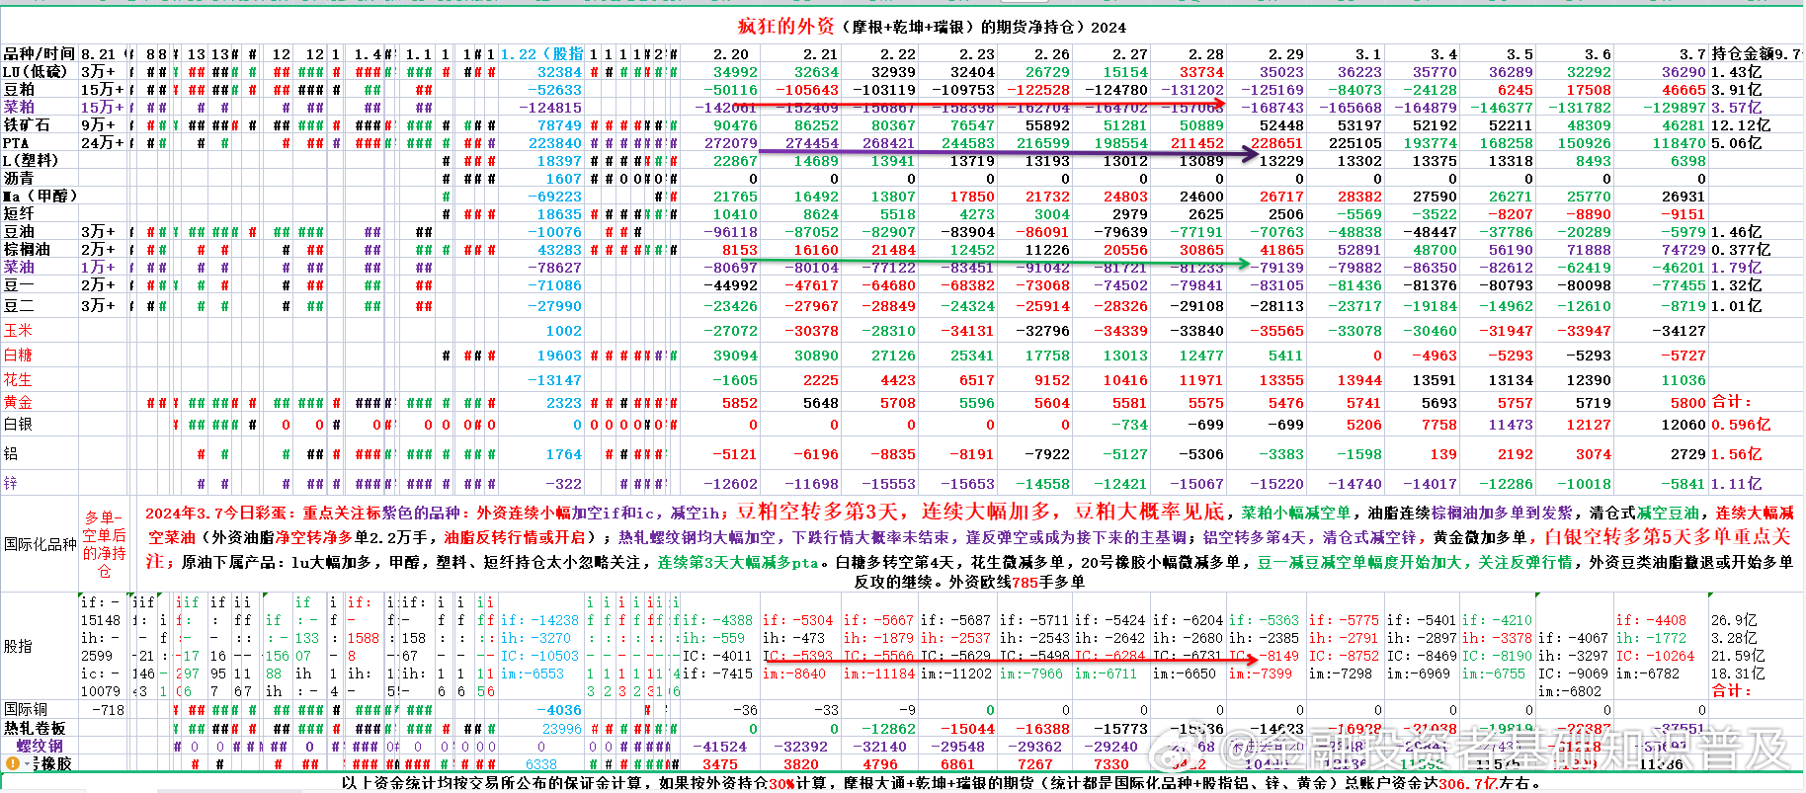
Task: Select cell 9万+ in the 铁矿石 row
Action: 98,125
